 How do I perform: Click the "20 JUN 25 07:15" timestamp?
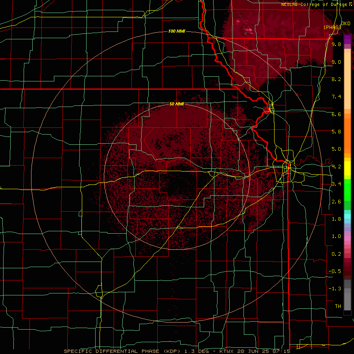coord(264,351)
